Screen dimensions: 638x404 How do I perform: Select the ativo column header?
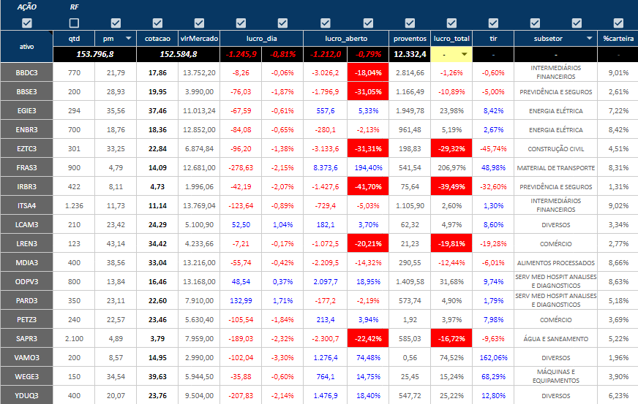point(27,46)
